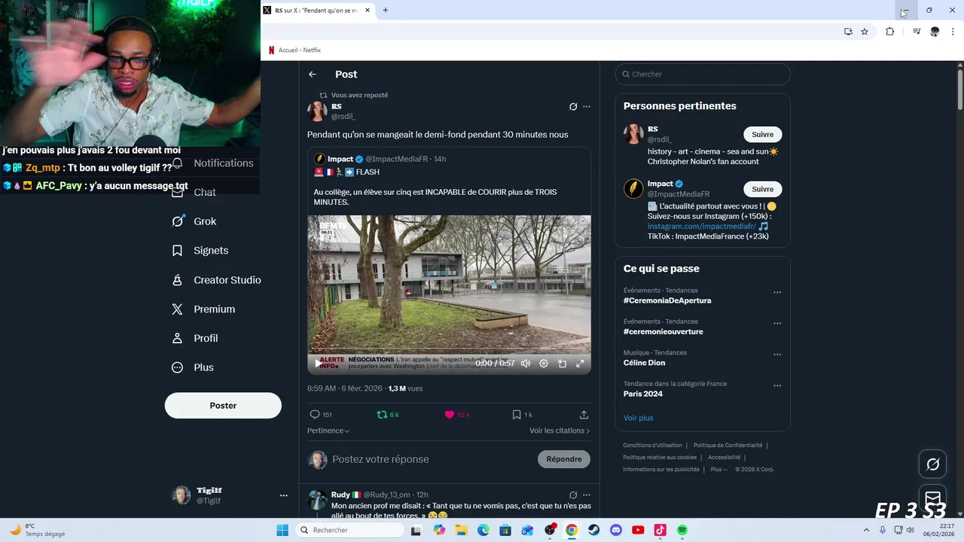The image size is (964, 542).
Task: Open the Chrome three-dot menu
Action: click(x=953, y=32)
